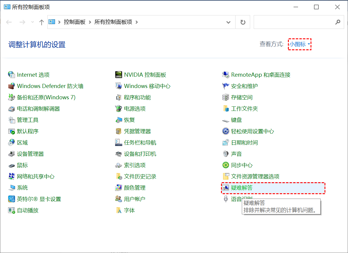348x253 pixels.
Task: Open the 备份和还原 icon
Action: click(x=12, y=98)
